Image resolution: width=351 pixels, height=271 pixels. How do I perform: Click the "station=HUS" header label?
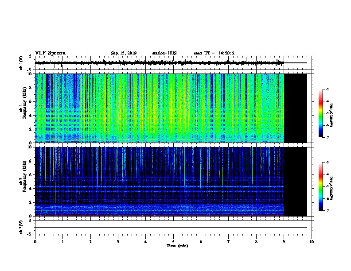tap(164, 53)
